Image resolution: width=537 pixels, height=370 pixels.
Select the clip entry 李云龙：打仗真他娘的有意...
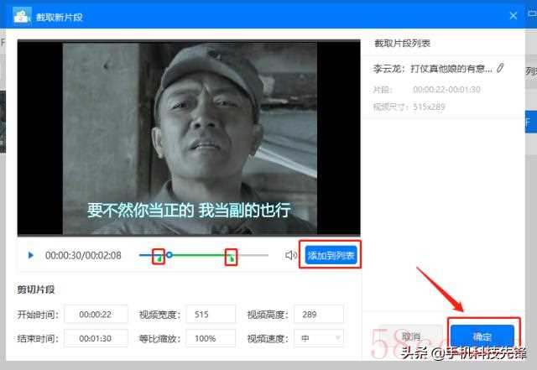[433, 69]
